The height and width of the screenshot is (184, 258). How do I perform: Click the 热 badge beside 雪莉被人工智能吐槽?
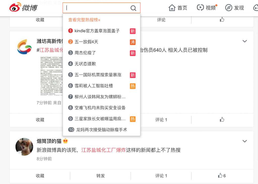(133, 86)
